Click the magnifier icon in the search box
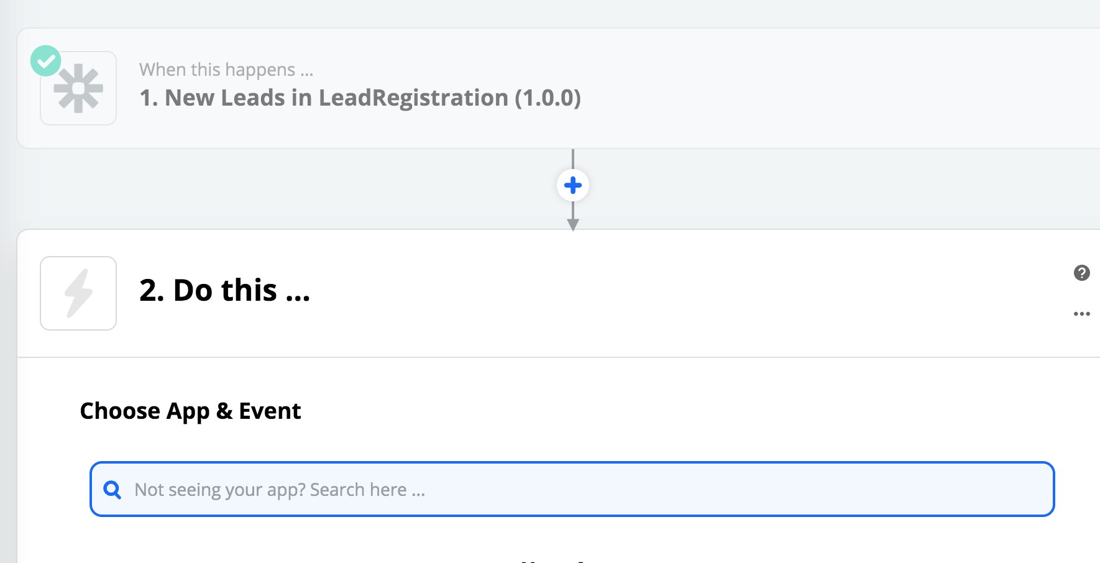Screen dimensions: 1100x563 (112, 490)
